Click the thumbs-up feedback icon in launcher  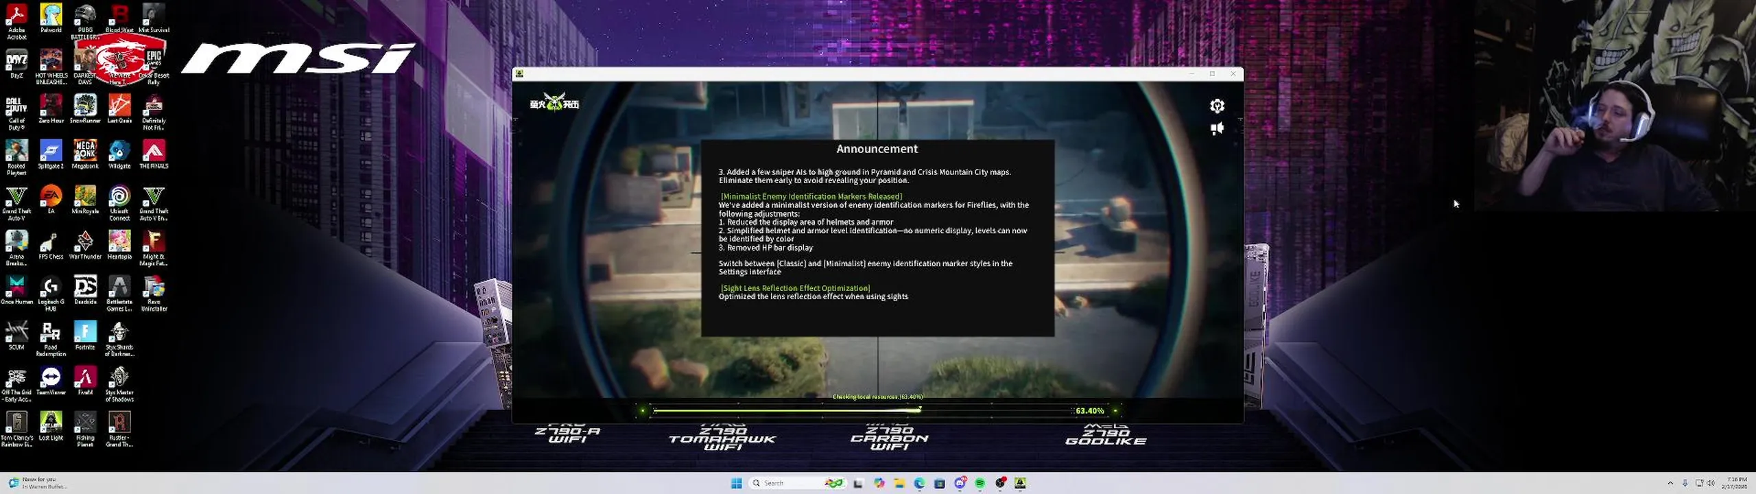click(1217, 129)
